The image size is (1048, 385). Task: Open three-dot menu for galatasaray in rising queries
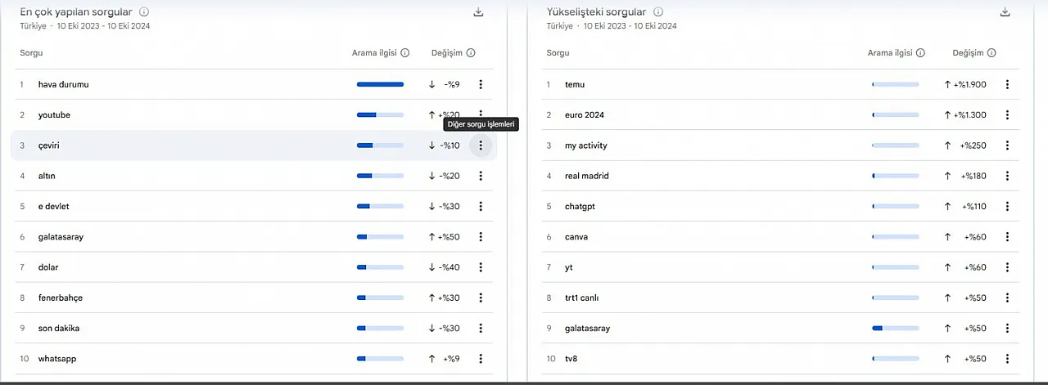coord(1007,328)
